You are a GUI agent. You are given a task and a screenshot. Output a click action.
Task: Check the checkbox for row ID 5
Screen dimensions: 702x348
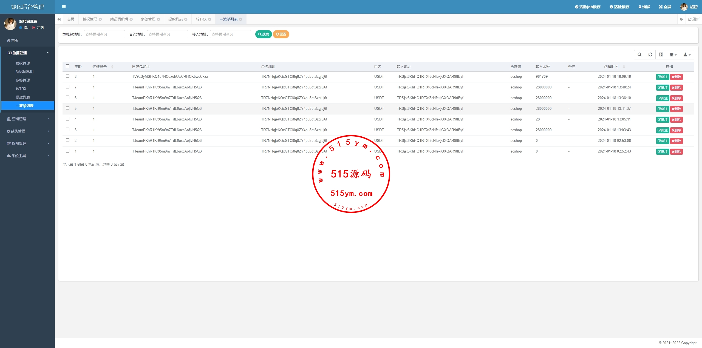click(x=68, y=108)
